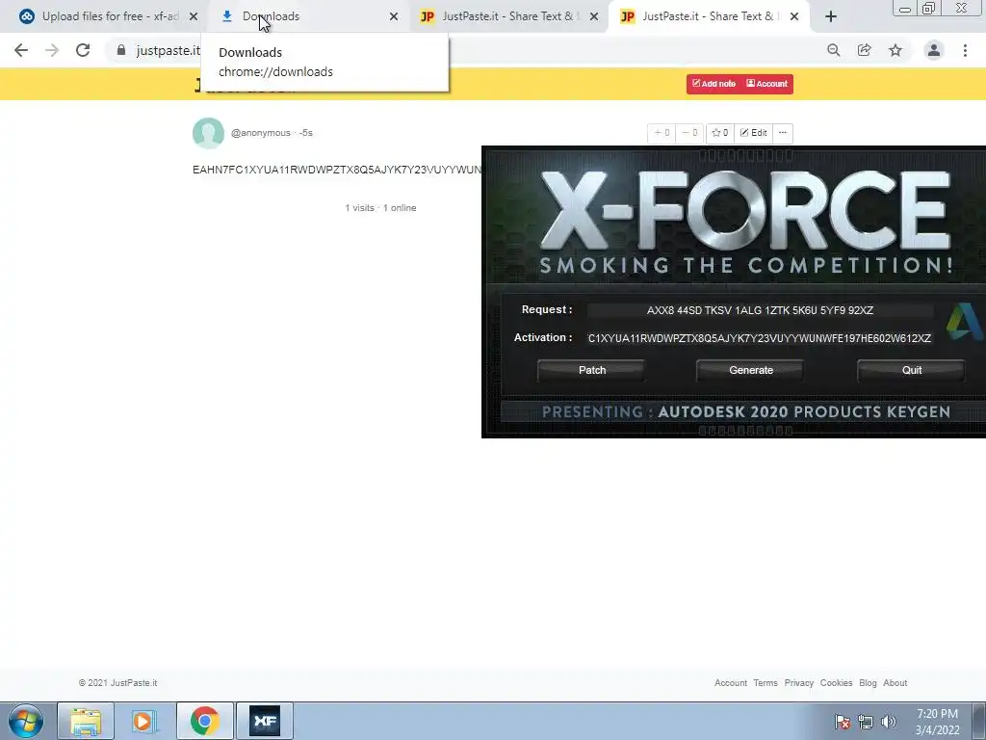Viewport: 986px width, 740px height.
Task: Open the clock showing 7:20 PM
Action: click(937, 722)
